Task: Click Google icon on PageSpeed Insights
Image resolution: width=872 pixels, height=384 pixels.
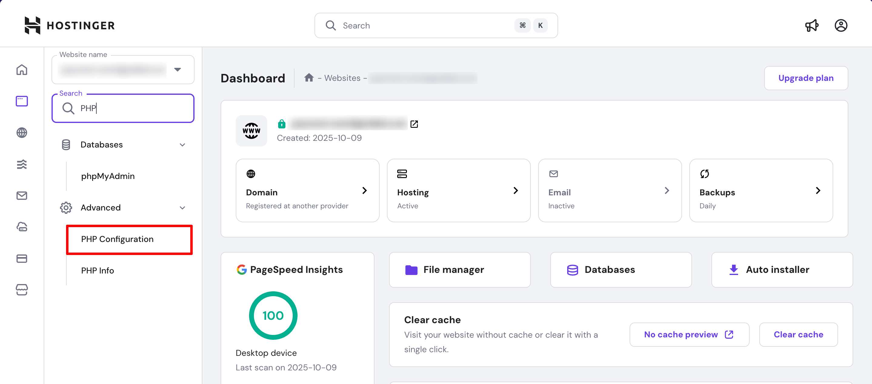Action: point(241,270)
